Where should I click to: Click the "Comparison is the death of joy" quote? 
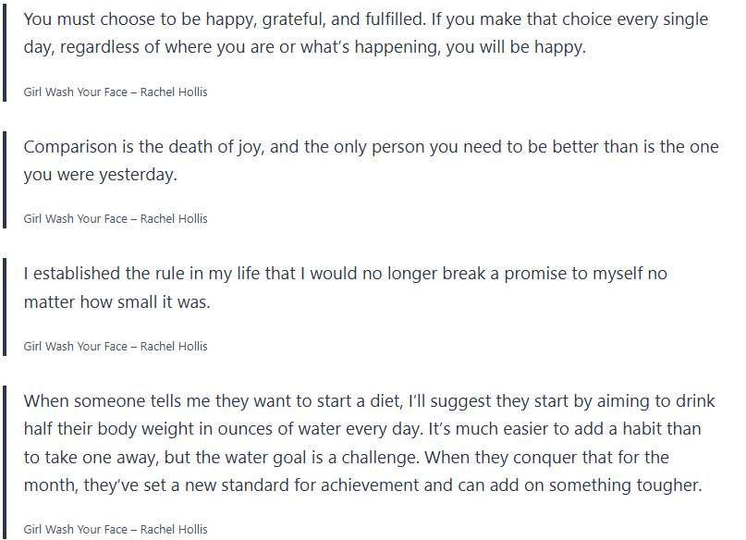(x=370, y=160)
